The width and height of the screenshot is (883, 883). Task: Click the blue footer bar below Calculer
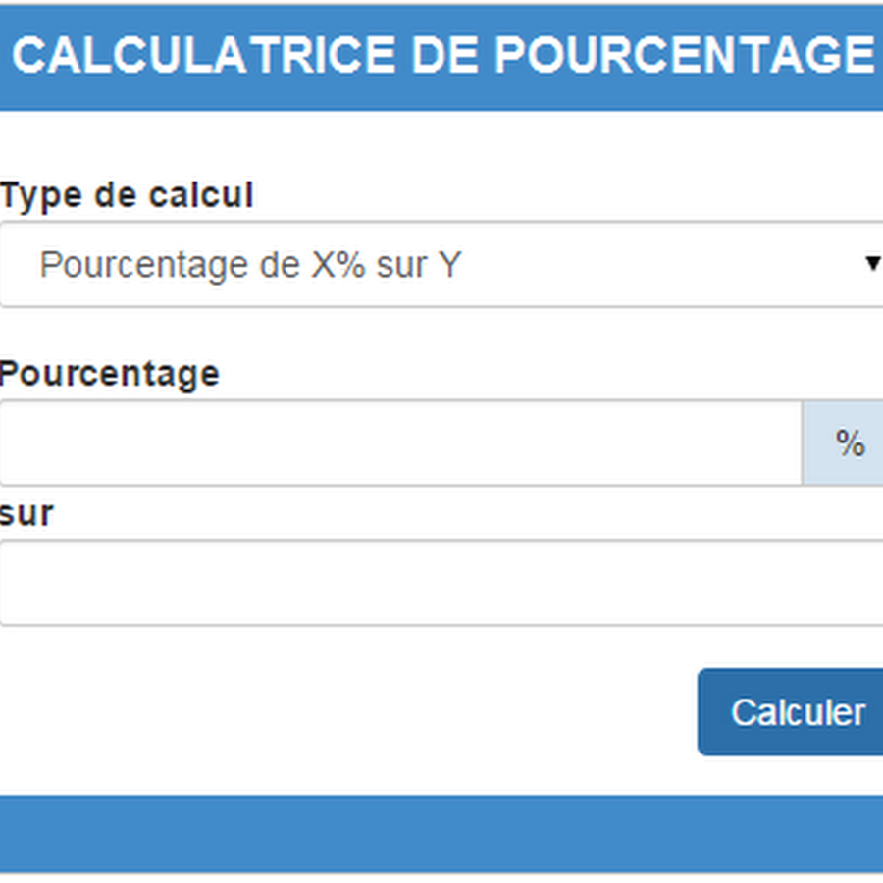pos(441,834)
